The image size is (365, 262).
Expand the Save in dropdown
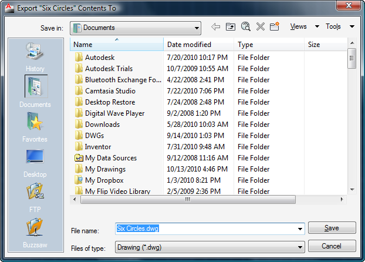[x=197, y=28]
